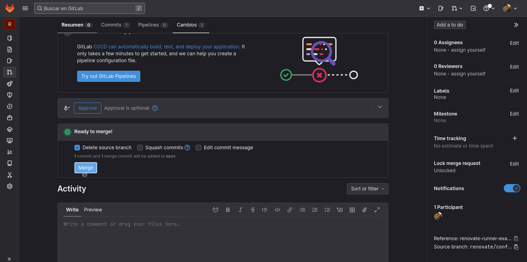Copy the source branch name
This screenshot has width=527, height=262.
(x=516, y=247)
